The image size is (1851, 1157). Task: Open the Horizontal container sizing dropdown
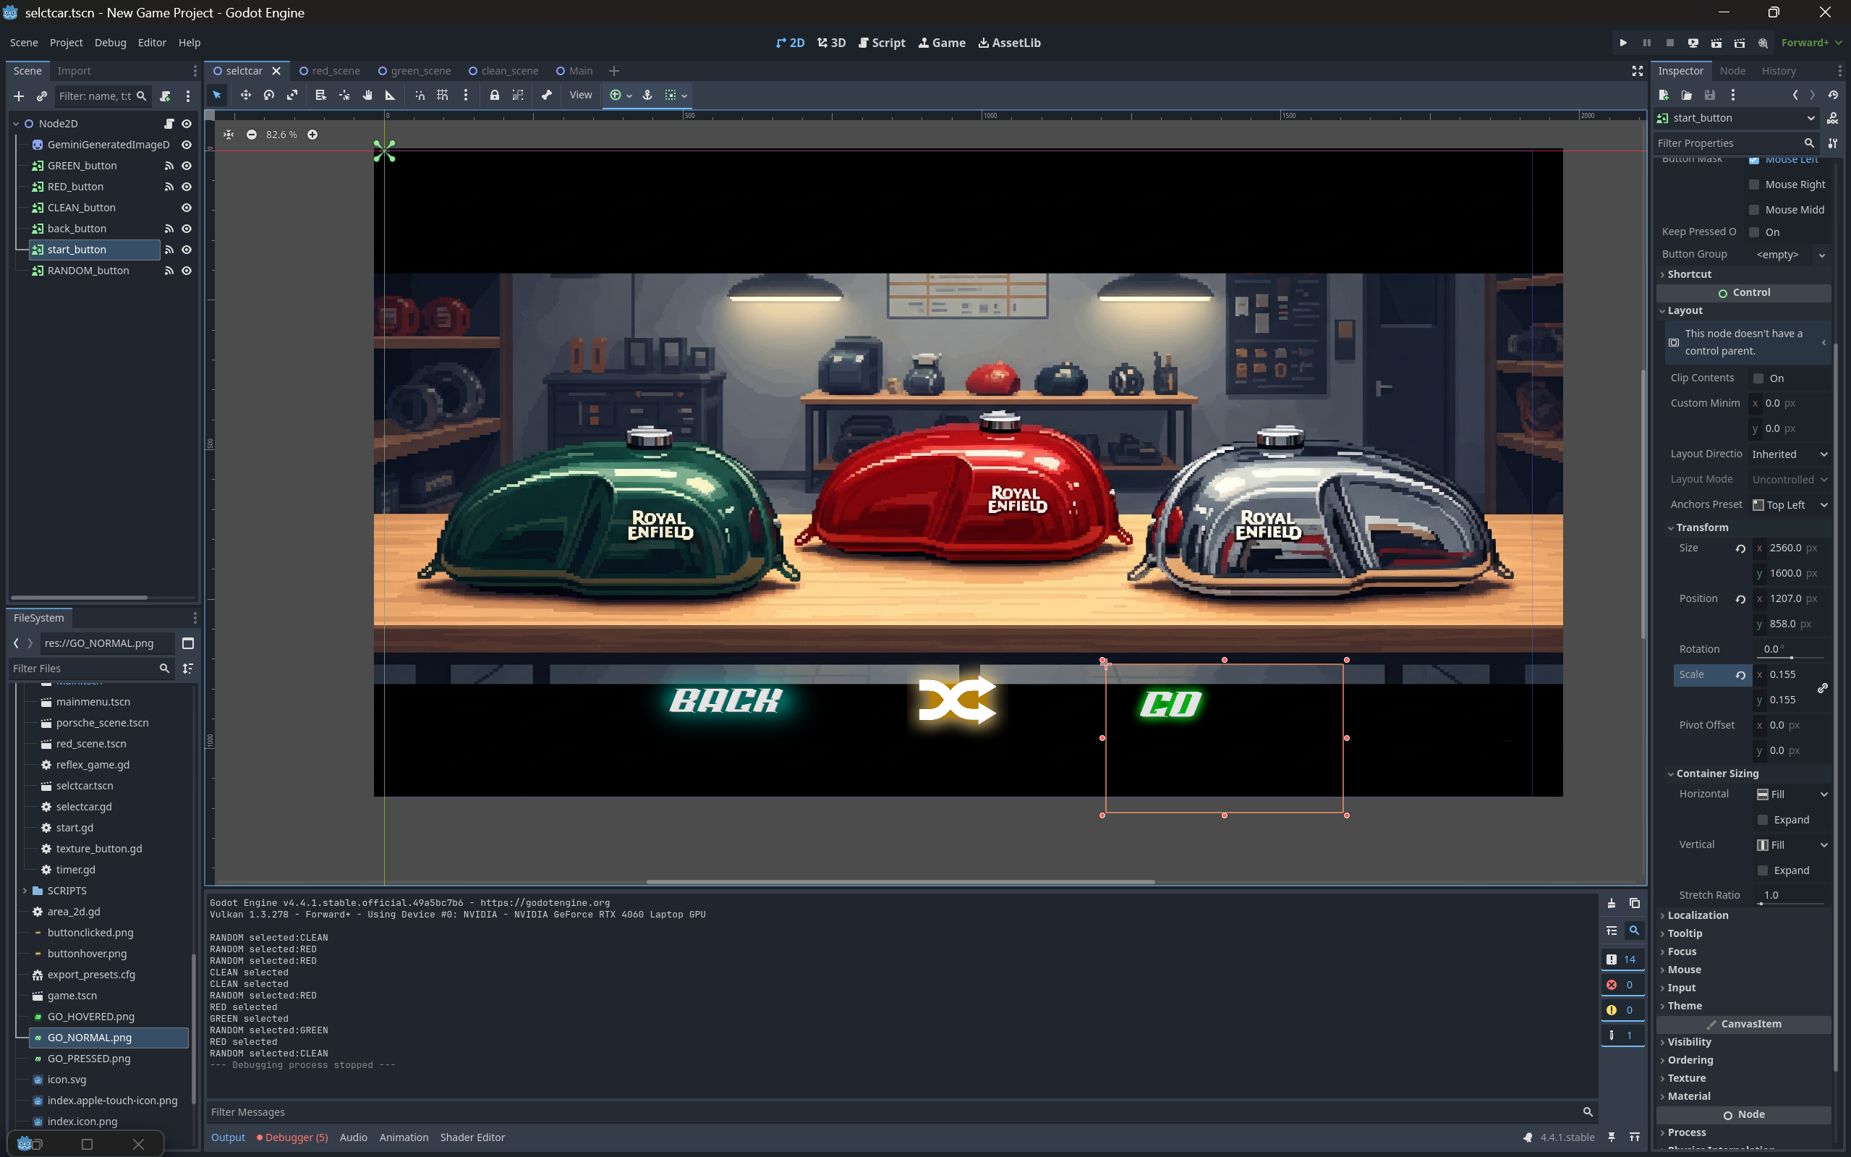point(1792,794)
